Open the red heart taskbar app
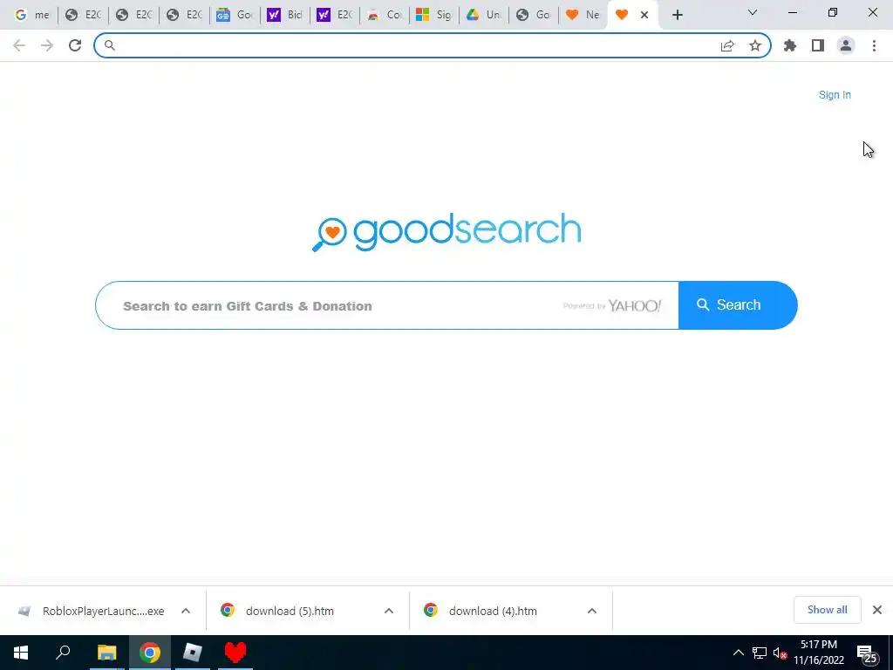 [235, 653]
